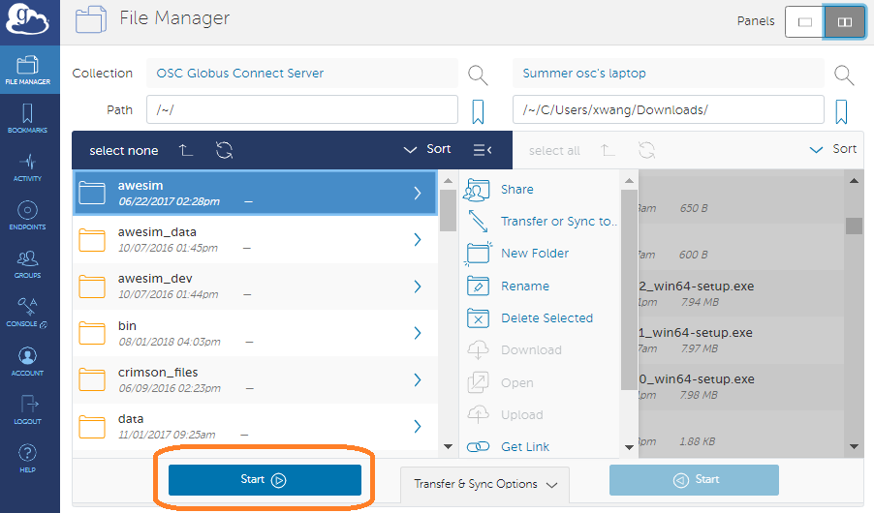
Task: Expand data folder with chevron
Action: coord(418,426)
